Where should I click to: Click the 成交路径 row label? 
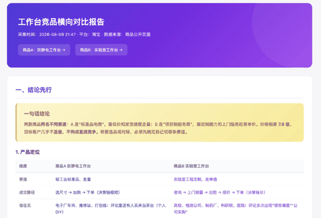[x=27, y=192]
